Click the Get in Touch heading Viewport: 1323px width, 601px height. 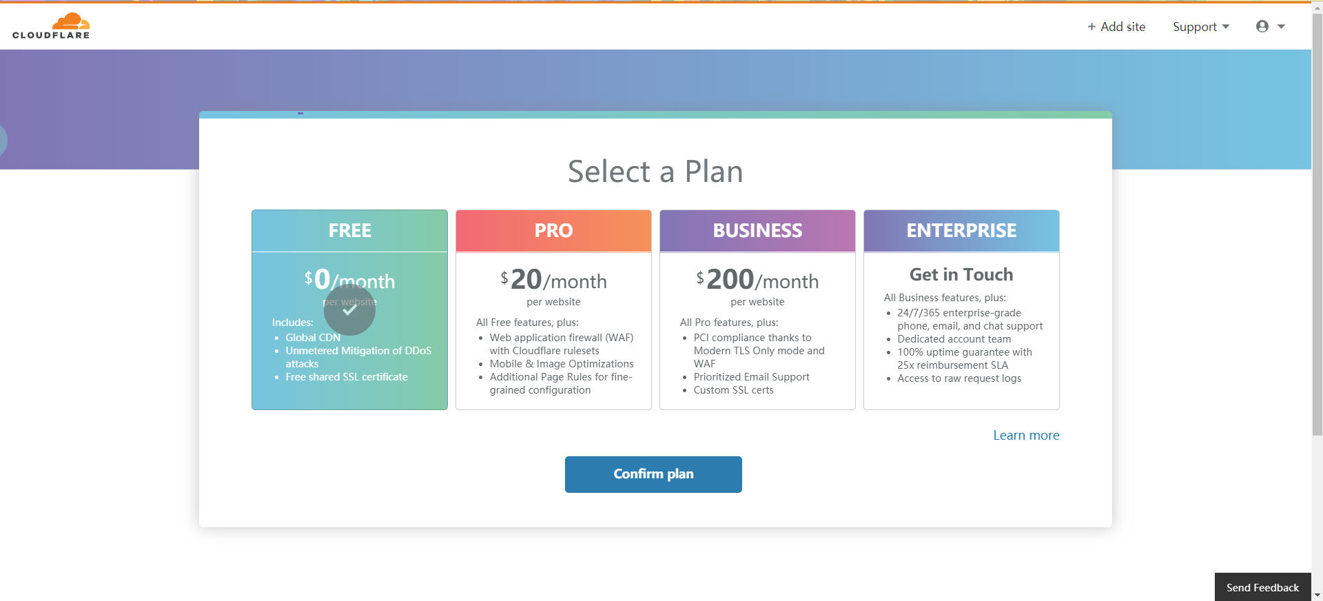point(961,274)
